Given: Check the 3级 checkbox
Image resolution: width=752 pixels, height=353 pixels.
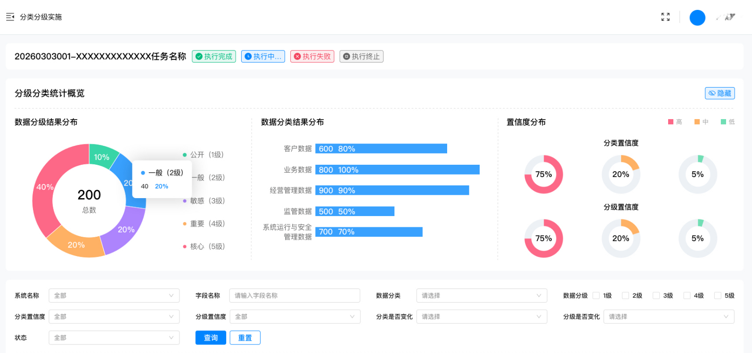Looking at the screenshot, I should (x=656, y=296).
